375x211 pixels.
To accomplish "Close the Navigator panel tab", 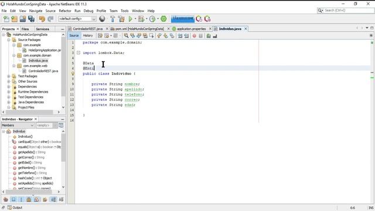I will coord(36,119).
